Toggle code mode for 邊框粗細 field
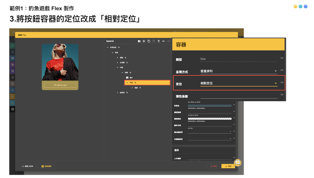 coord(234,111)
